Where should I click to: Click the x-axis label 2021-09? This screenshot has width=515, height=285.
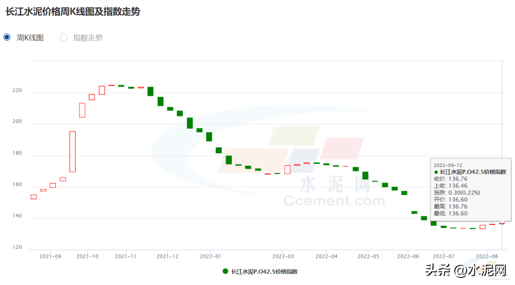(50, 256)
